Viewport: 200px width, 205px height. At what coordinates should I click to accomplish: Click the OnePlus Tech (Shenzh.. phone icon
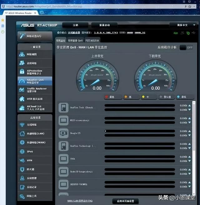pos(63,107)
